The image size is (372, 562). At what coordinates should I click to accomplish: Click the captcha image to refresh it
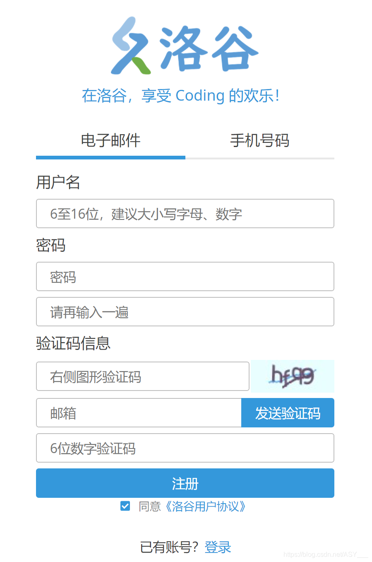pyautogui.click(x=292, y=376)
